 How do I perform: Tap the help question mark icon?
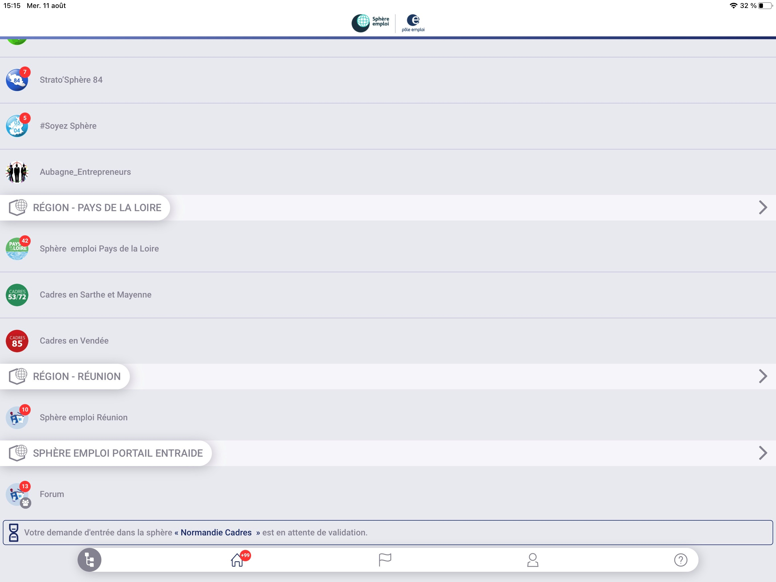pos(681,560)
